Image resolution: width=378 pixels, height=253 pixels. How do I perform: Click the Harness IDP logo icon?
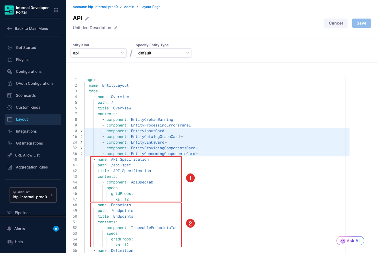(x=9, y=10)
